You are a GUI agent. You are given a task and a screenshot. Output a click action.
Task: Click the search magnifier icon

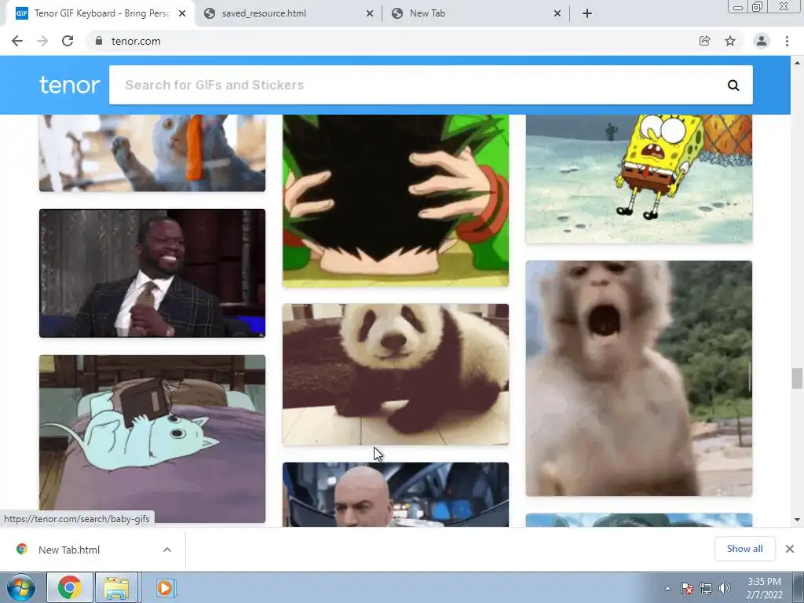[x=733, y=85]
